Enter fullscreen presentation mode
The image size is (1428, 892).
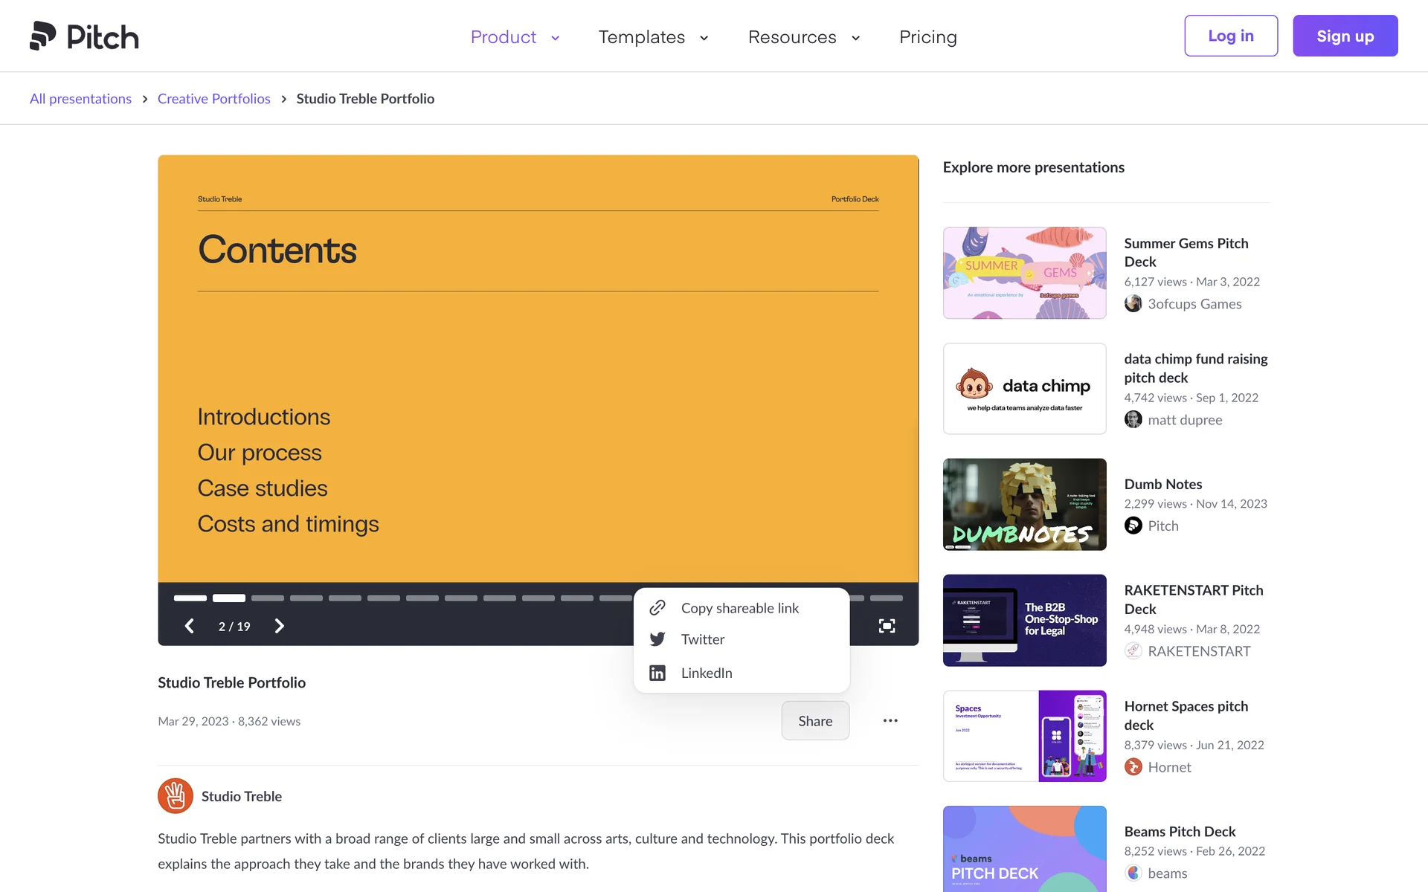tap(887, 626)
